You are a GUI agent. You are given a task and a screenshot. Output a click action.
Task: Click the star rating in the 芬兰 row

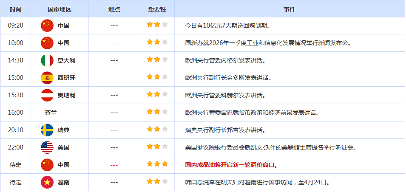(x=157, y=112)
